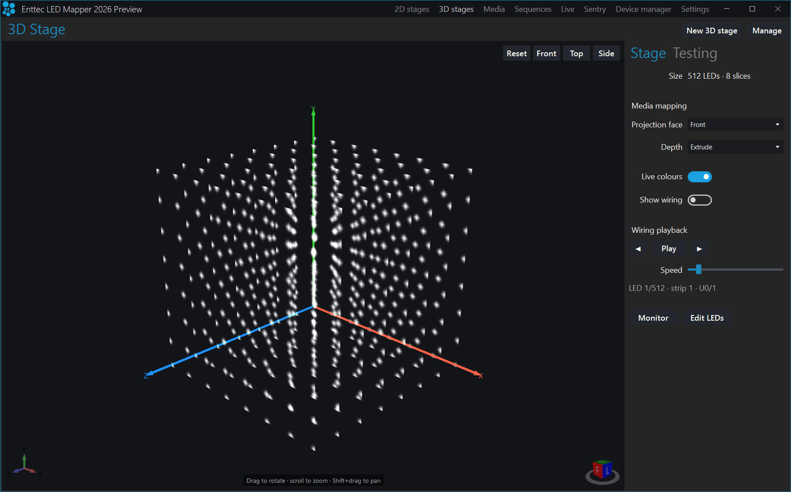791x492 pixels.
Task: Maximize the LED Mapper window
Action: pyautogui.click(x=752, y=9)
